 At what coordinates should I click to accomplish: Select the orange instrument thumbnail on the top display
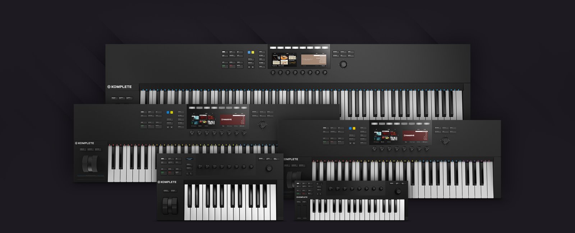click(x=284, y=57)
